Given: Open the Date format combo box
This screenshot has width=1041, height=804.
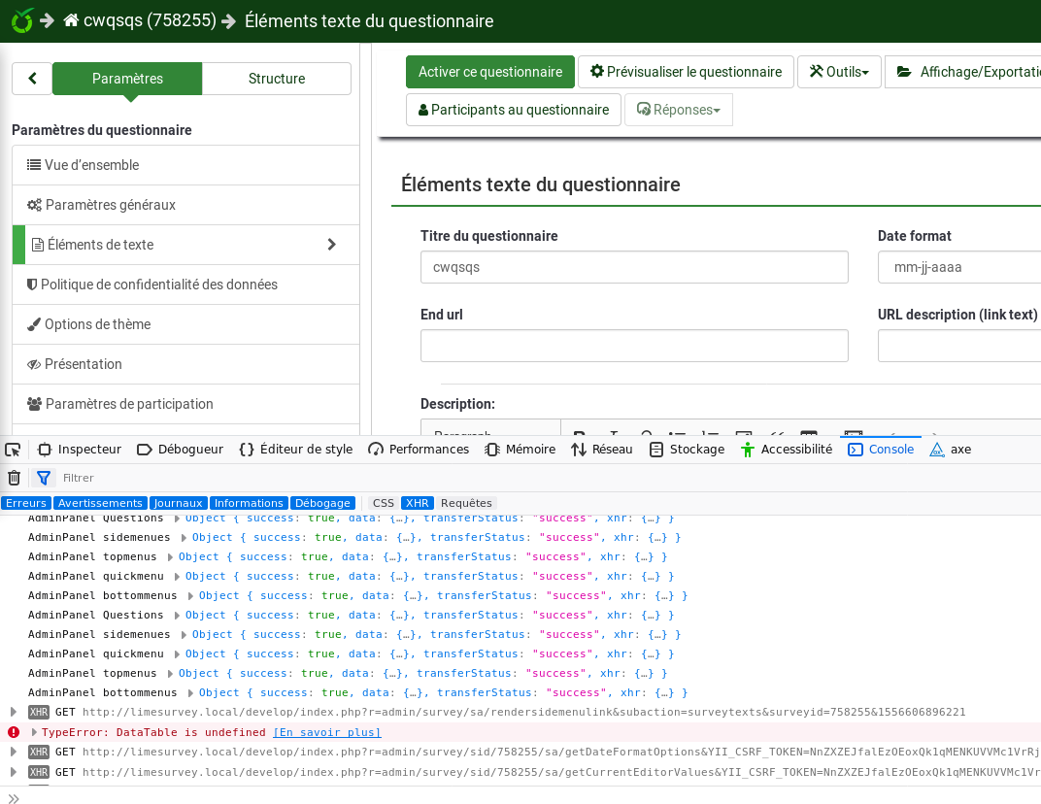Looking at the screenshot, I should (959, 267).
